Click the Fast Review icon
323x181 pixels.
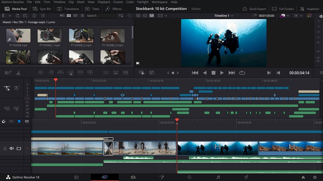click(x=142, y=73)
